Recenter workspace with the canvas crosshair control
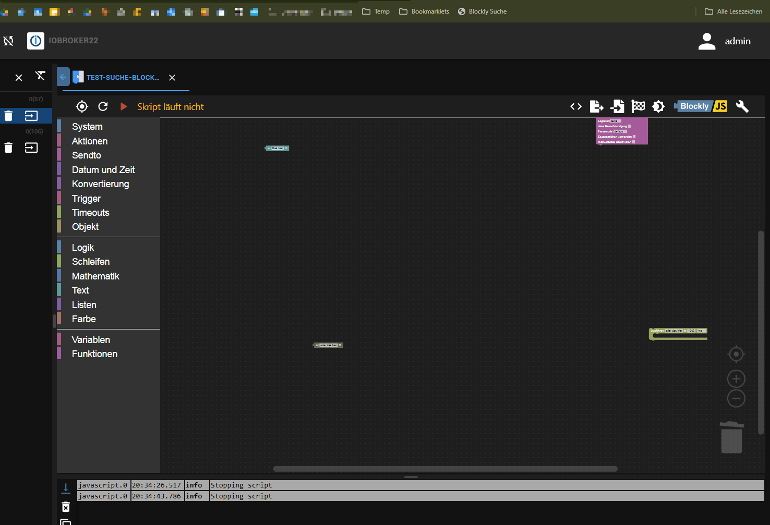Viewport: 770px width, 525px height. tap(736, 355)
